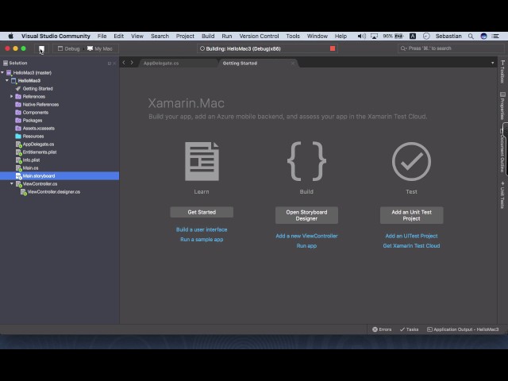Viewport: 508px width, 381px height.
Task: Close the Getting Started tab
Action: click(x=293, y=63)
